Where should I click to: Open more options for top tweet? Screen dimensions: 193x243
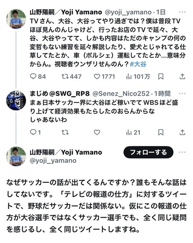[182, 12]
